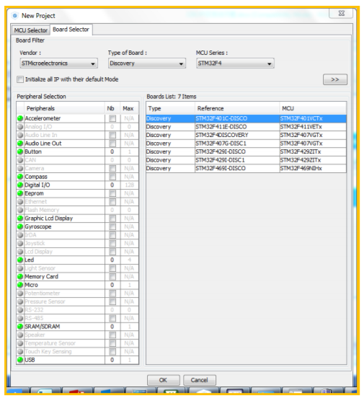The image size is (364, 403).
Task: Open the Vendor dropdown showing STMicroelectronics
Action: coord(59,63)
